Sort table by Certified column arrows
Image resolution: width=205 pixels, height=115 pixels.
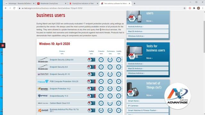(91, 54)
